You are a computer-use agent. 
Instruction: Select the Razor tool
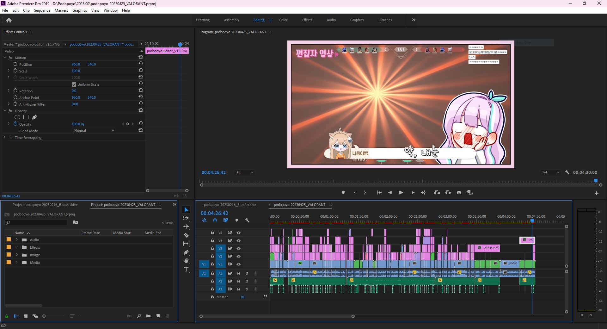pos(186,235)
